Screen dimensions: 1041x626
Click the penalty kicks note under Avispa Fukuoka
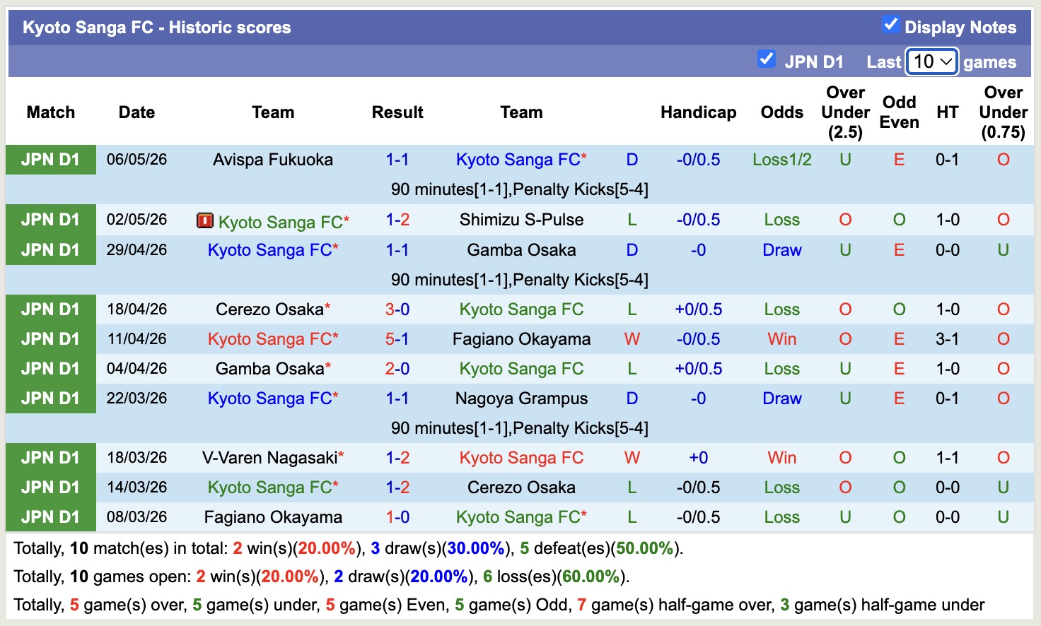(520, 189)
